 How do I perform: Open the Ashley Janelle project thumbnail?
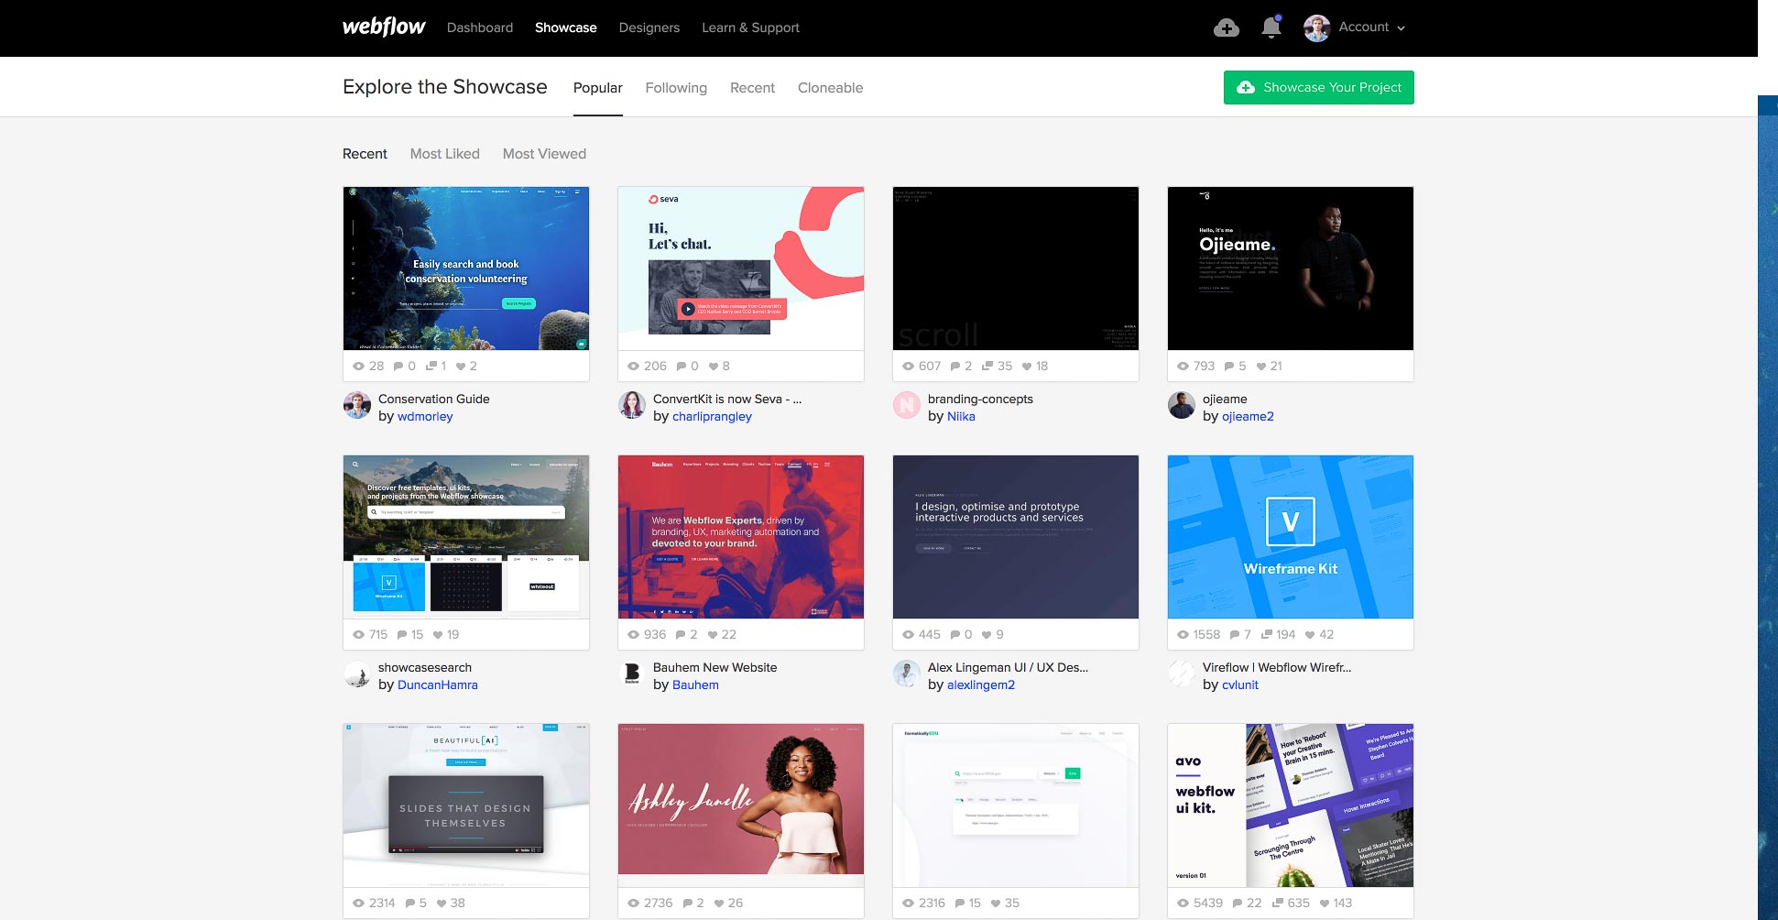741,805
